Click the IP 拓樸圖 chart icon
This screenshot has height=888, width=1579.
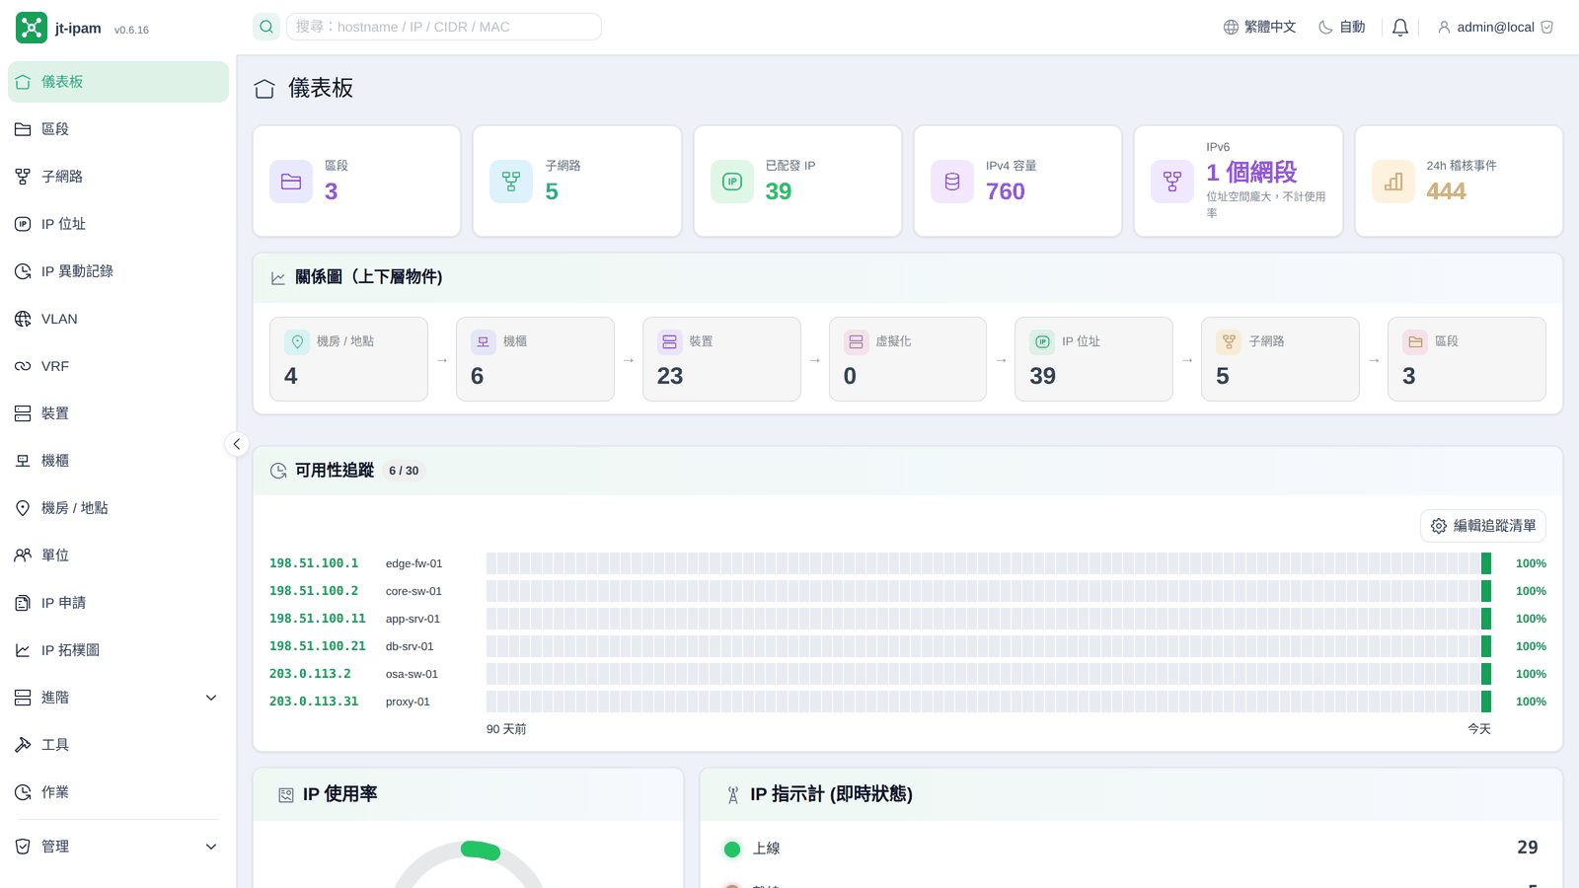23,650
